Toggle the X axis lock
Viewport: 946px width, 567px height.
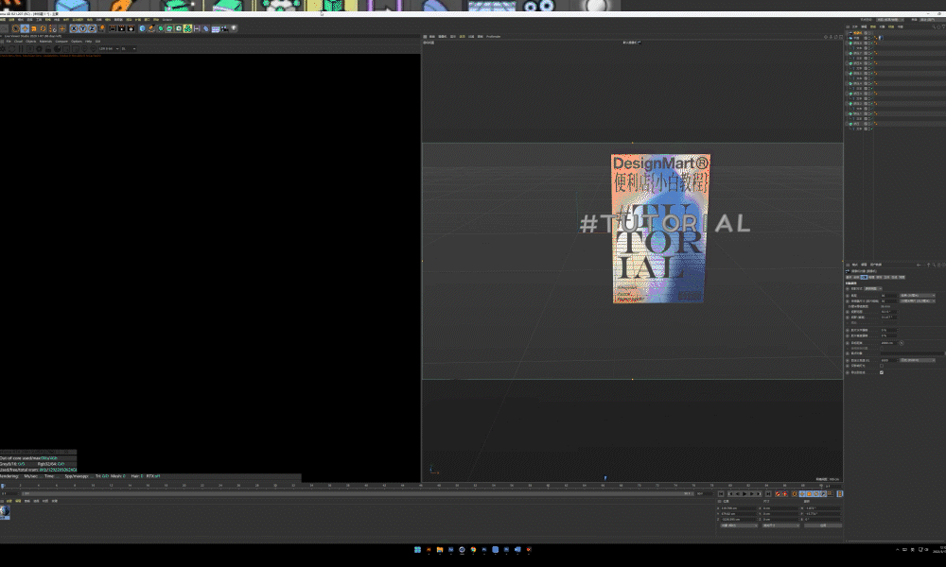pos(74,28)
